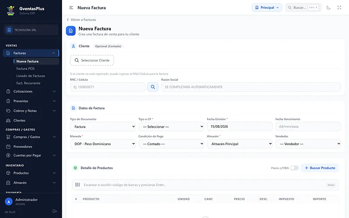
Task: Open the Moneda dropdown
Action: point(103,144)
